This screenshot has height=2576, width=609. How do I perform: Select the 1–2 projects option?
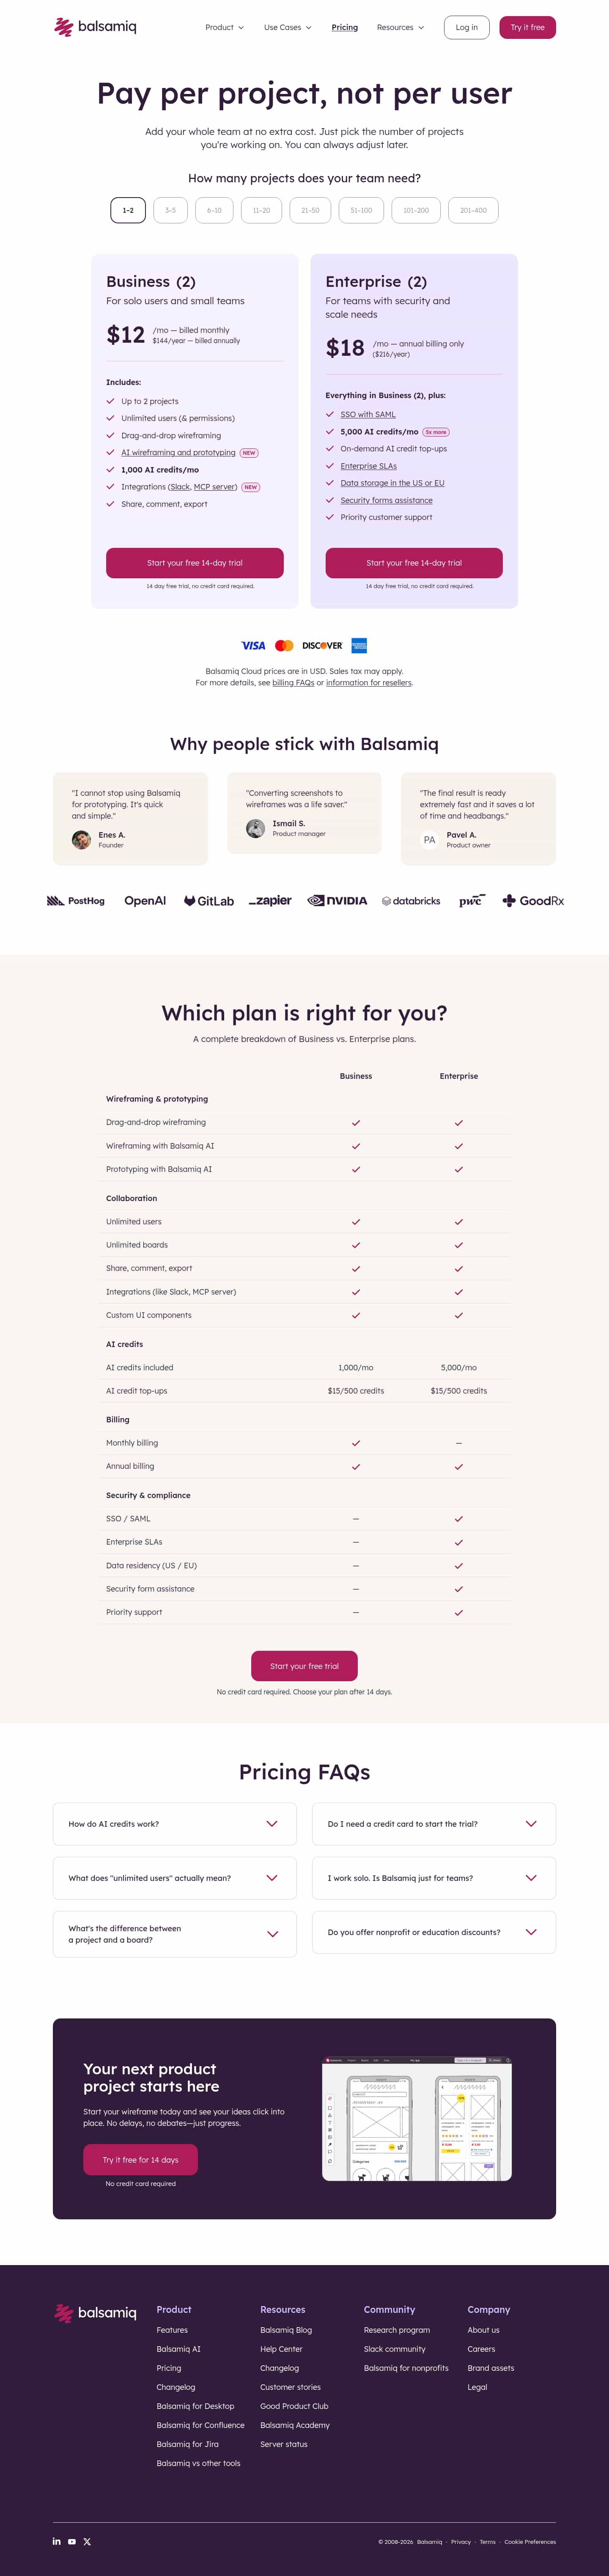(x=128, y=210)
